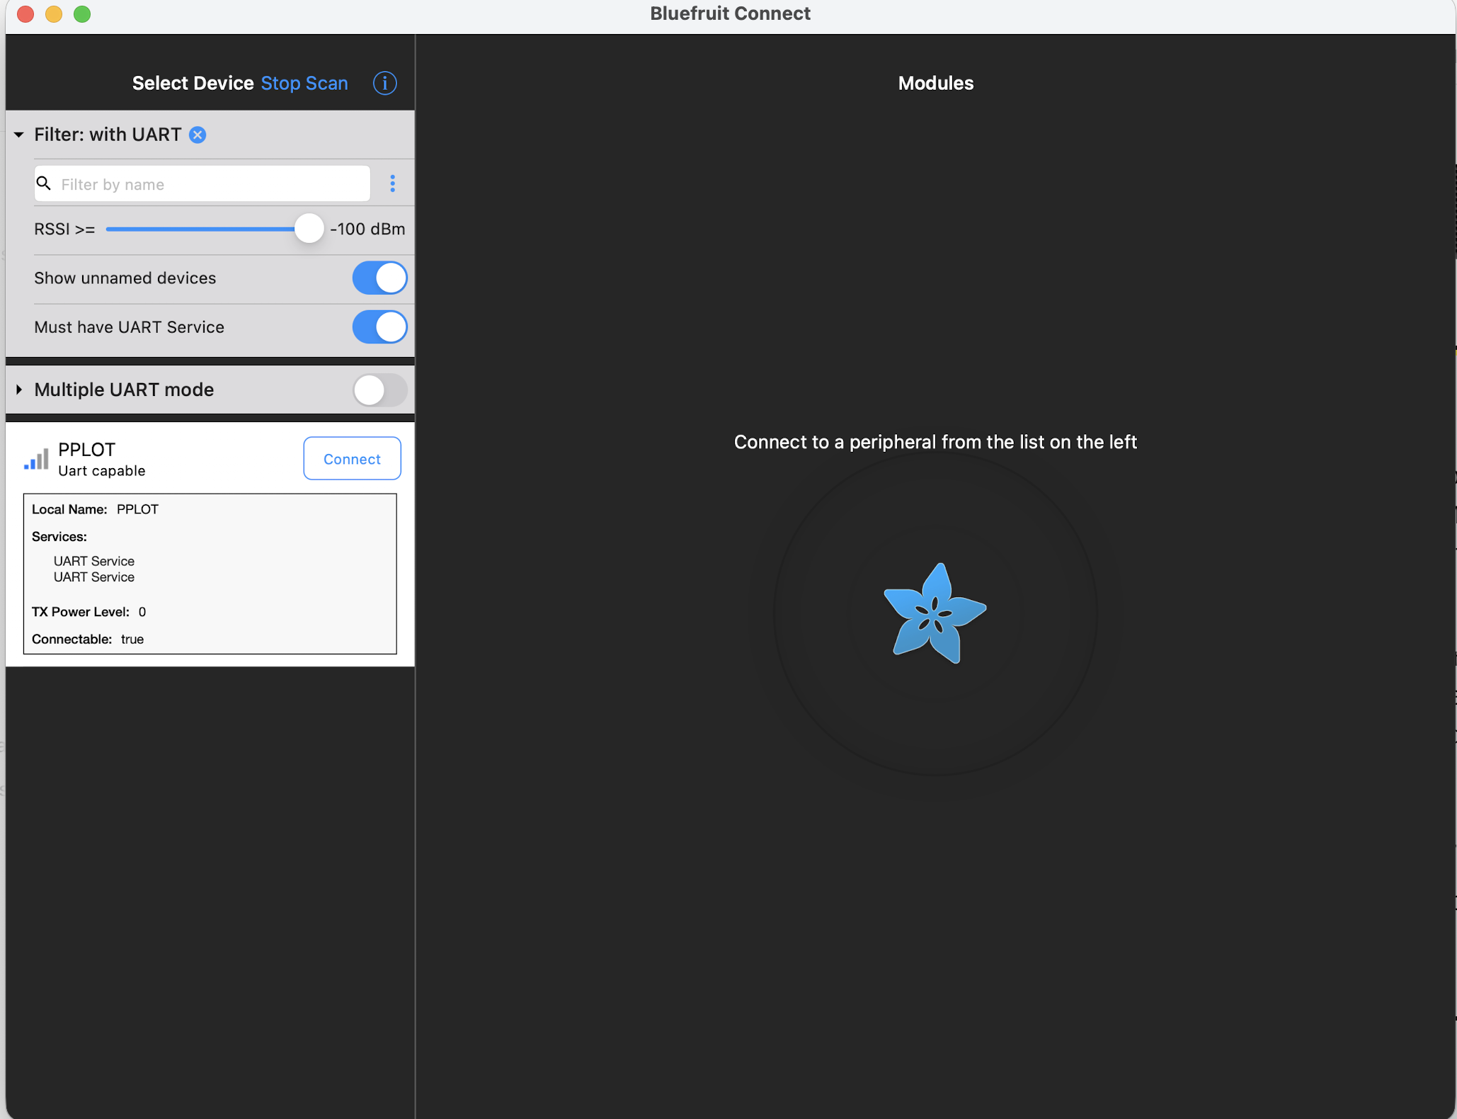Maximize the Bluefruit Connect window
This screenshot has height=1119, width=1457.
point(82,14)
